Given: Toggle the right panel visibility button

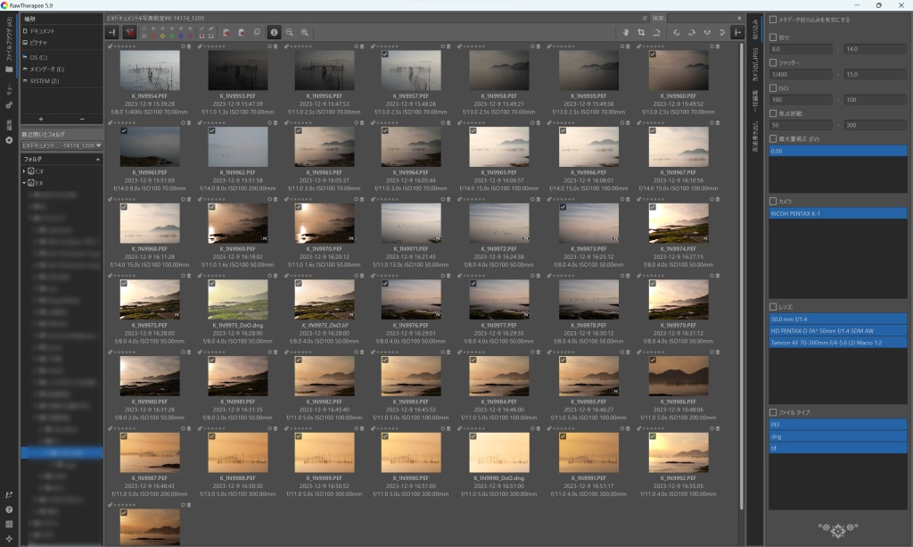Looking at the screenshot, I should [x=737, y=33].
